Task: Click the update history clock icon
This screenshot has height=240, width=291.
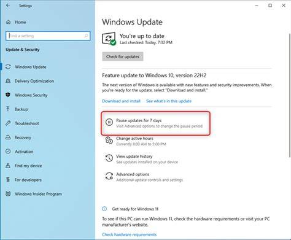Action: click(x=109, y=158)
